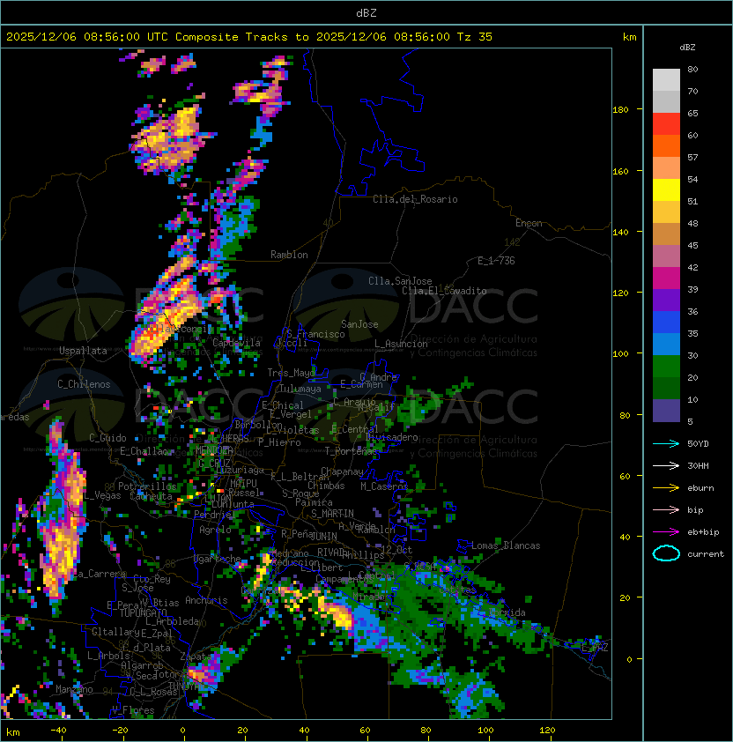Click the 'Tres_Mayo' map label
This screenshot has height=742, width=733.
(x=291, y=373)
